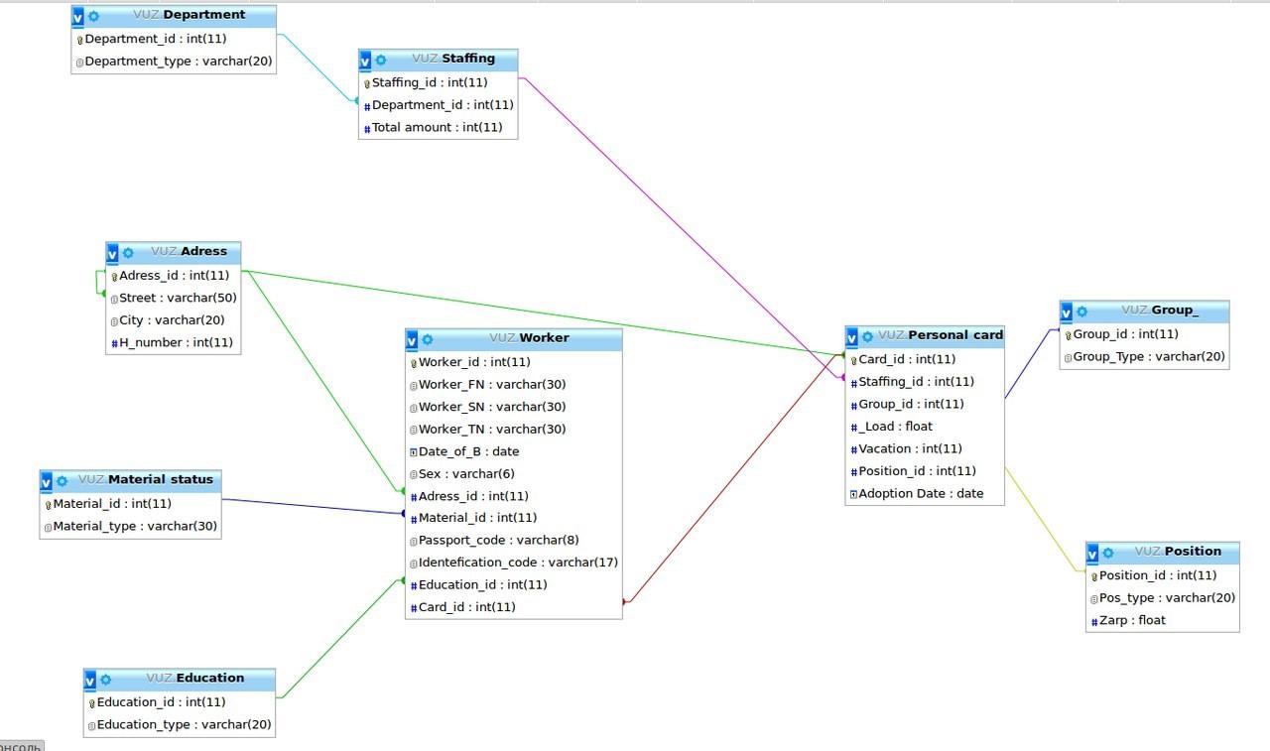
Task: Click the Zarp : float column
Action: [x=1163, y=621]
